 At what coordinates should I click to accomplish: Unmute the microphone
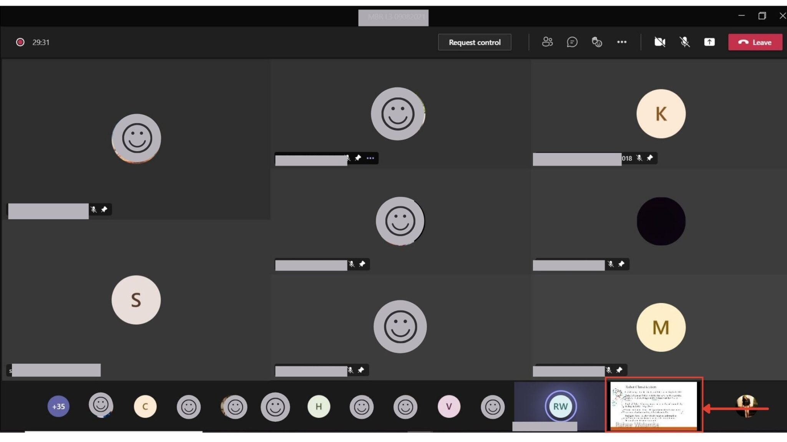[x=684, y=42]
